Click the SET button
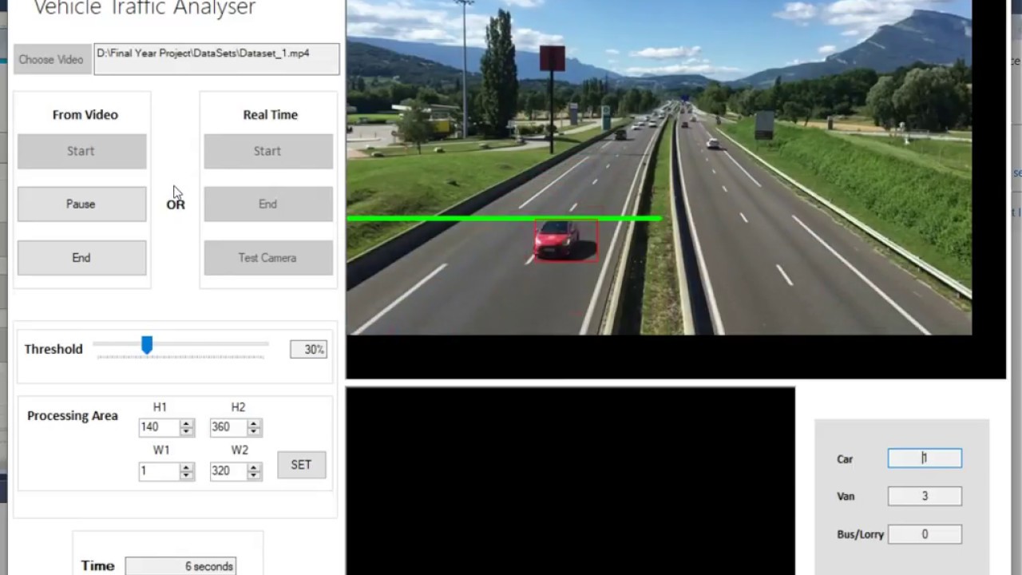Image resolution: width=1022 pixels, height=575 pixels. point(301,465)
